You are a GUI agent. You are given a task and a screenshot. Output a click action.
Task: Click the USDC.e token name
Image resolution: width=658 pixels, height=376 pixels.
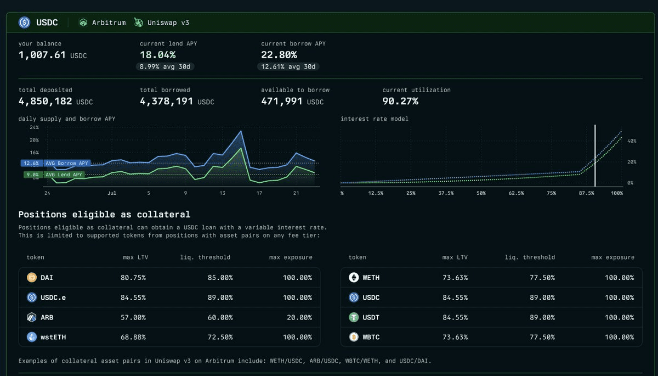tap(53, 298)
